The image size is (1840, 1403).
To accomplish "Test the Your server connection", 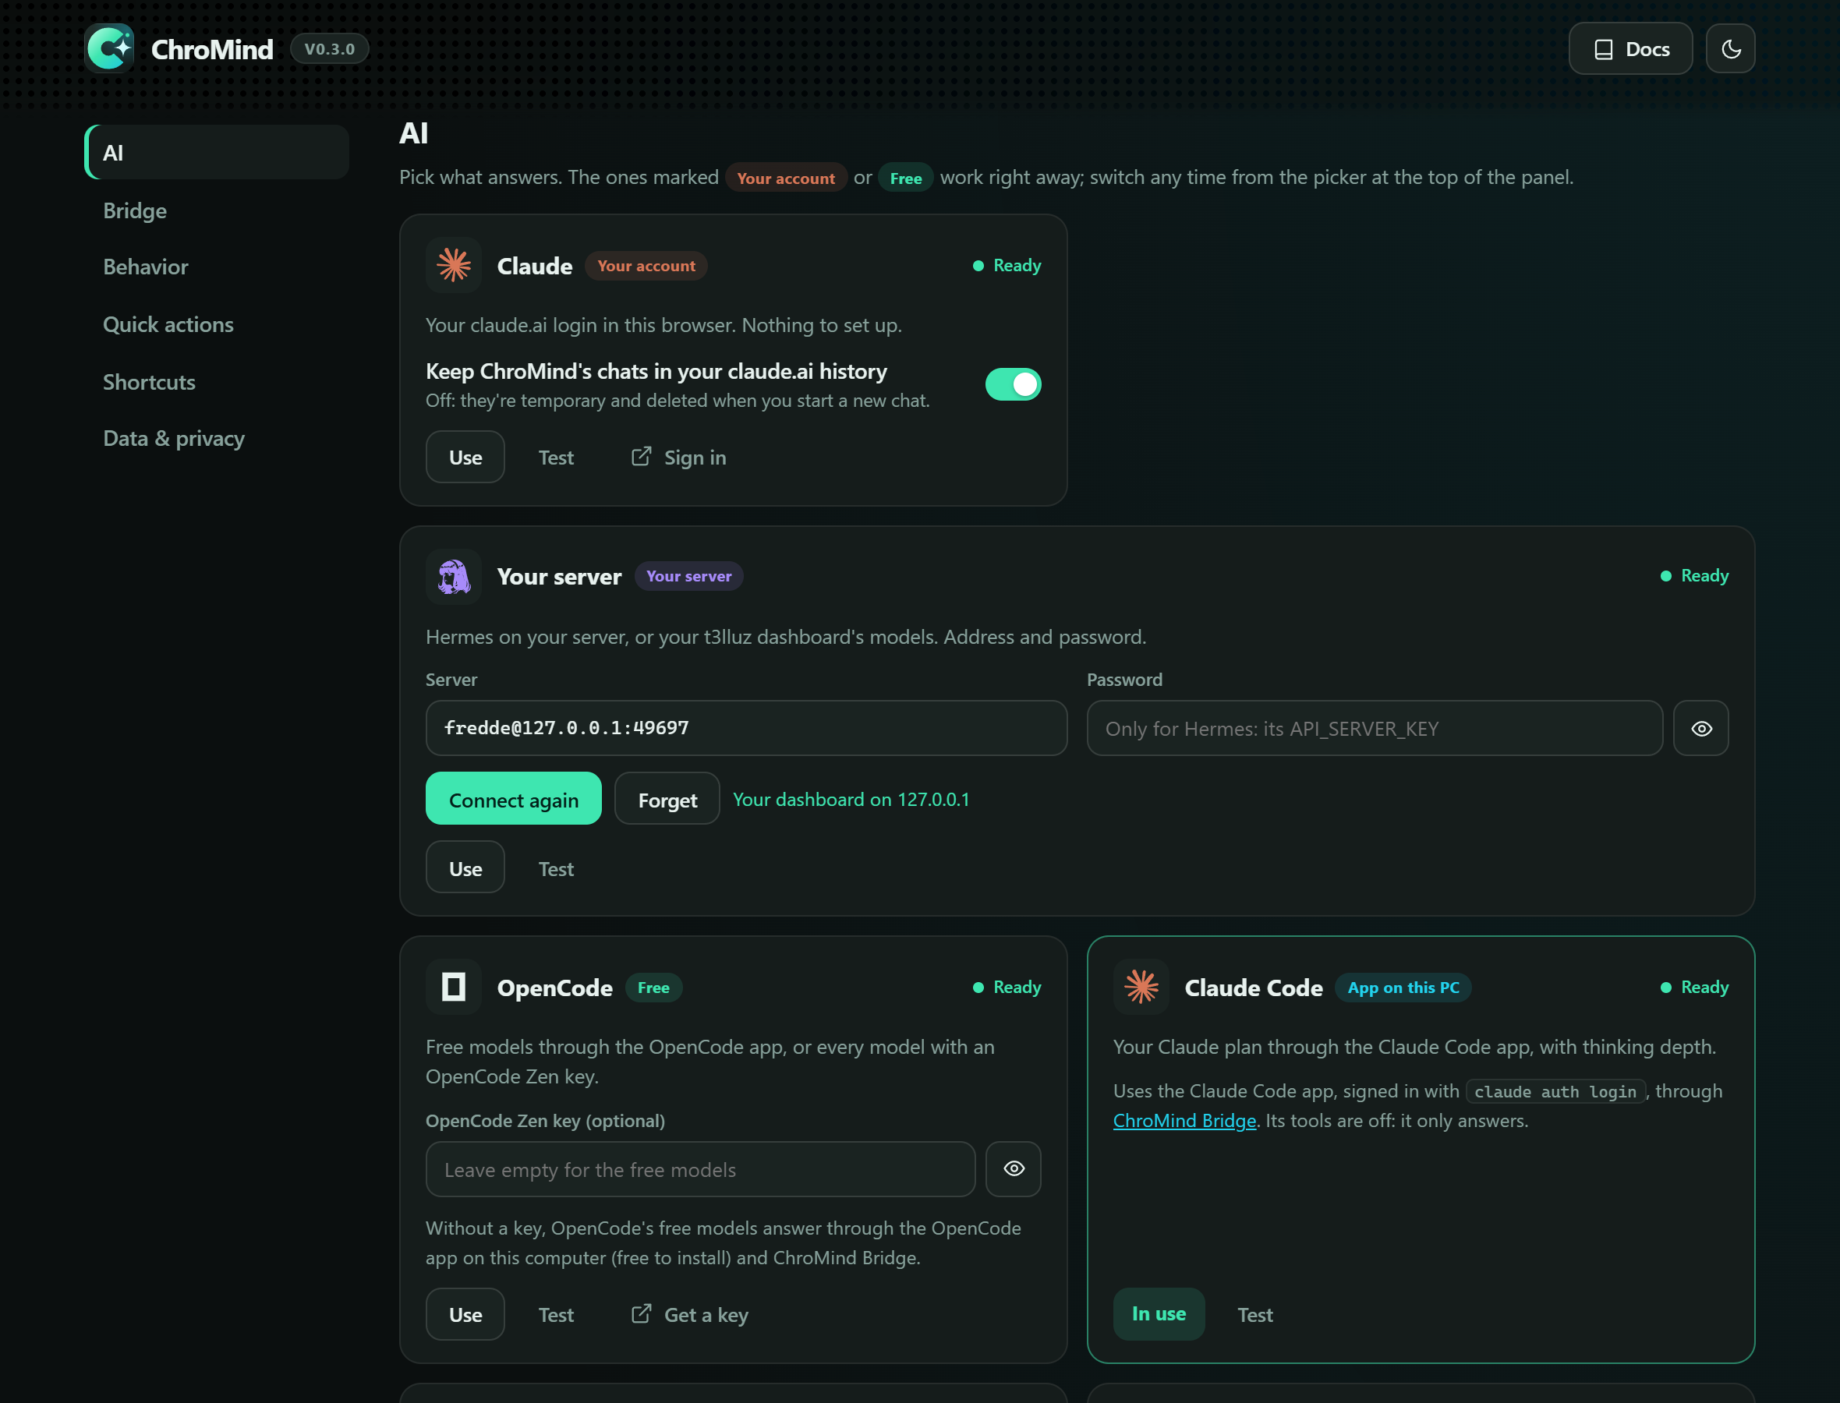I will [x=555, y=868].
